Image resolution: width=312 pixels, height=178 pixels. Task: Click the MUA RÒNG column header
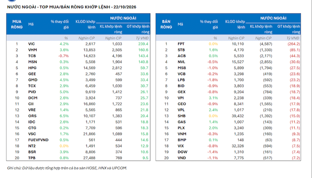(17, 24)
